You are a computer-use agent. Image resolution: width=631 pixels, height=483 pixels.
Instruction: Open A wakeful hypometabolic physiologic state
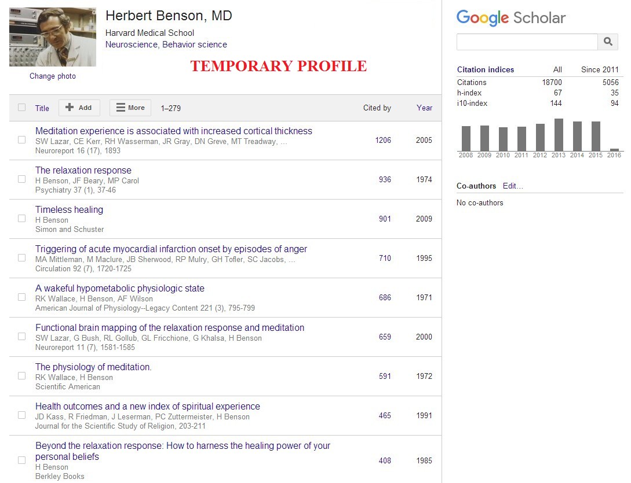[120, 289]
